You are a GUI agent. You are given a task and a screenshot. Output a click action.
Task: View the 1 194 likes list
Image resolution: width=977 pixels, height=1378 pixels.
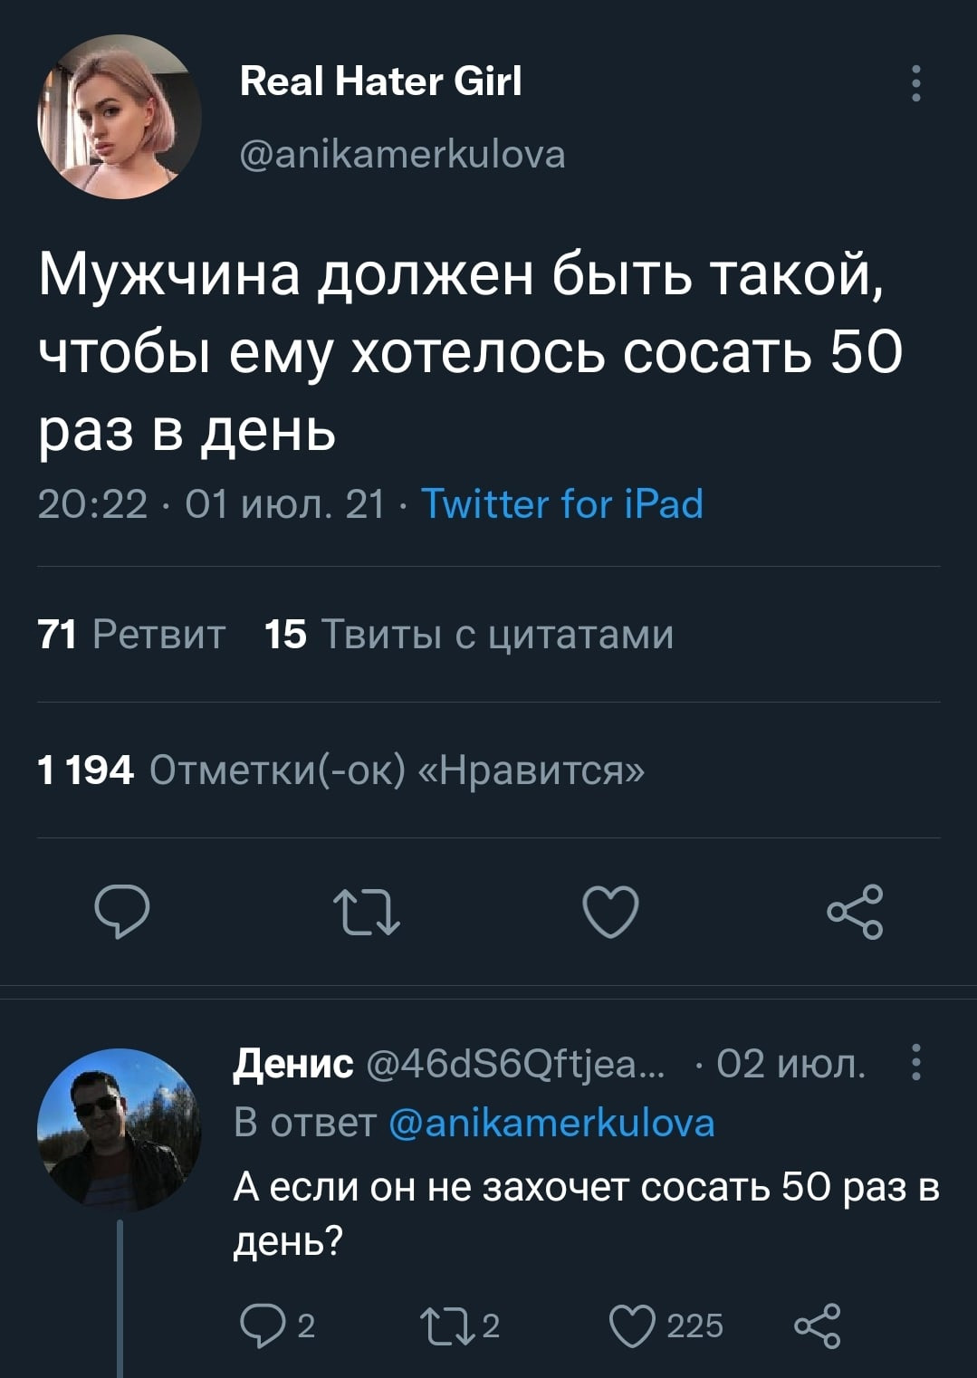tap(341, 770)
